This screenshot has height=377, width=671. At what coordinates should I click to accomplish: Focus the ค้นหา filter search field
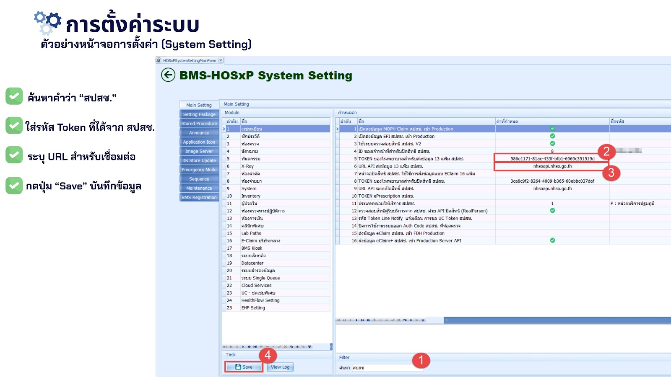click(388, 368)
